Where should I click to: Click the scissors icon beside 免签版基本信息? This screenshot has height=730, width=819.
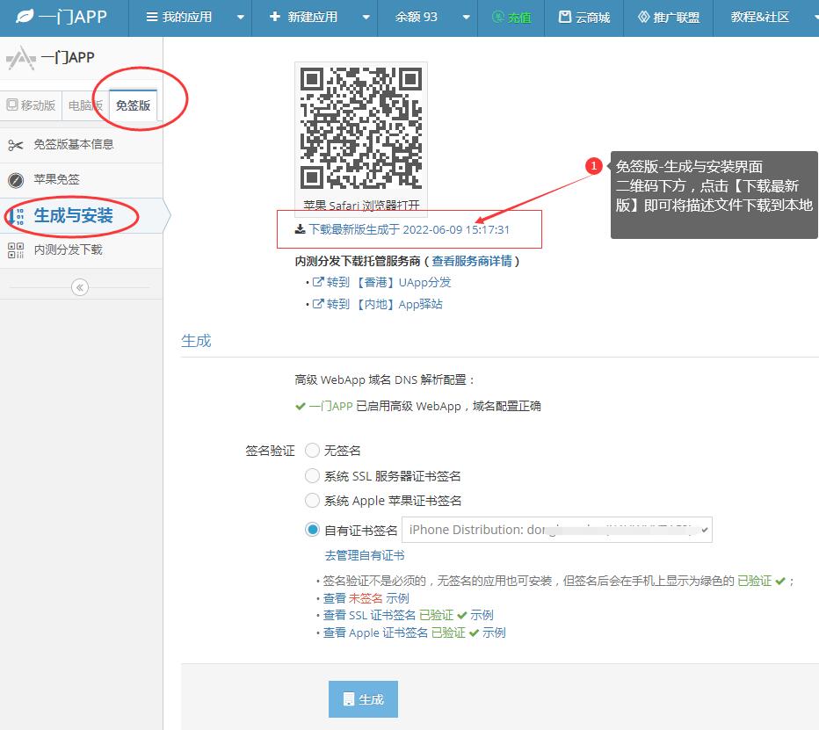tap(16, 145)
